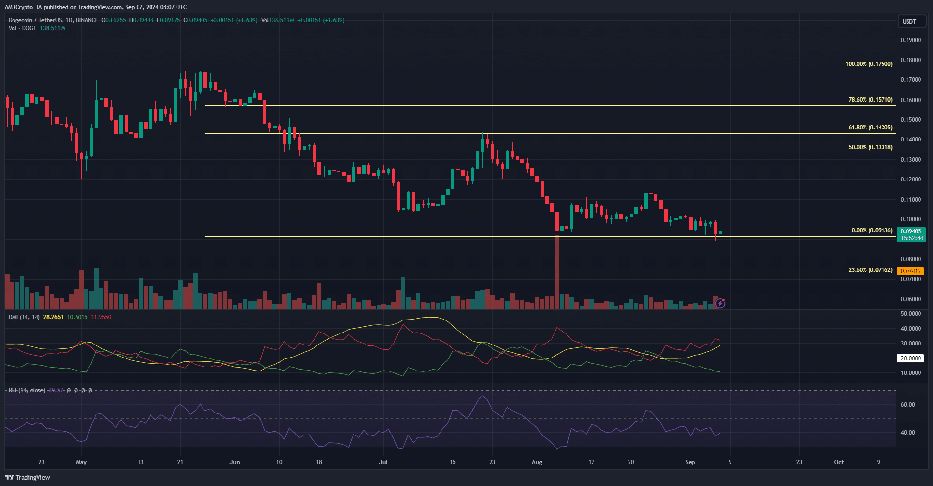Click the TradingView logo at the bottom left
The image size is (933, 486).
27,477
